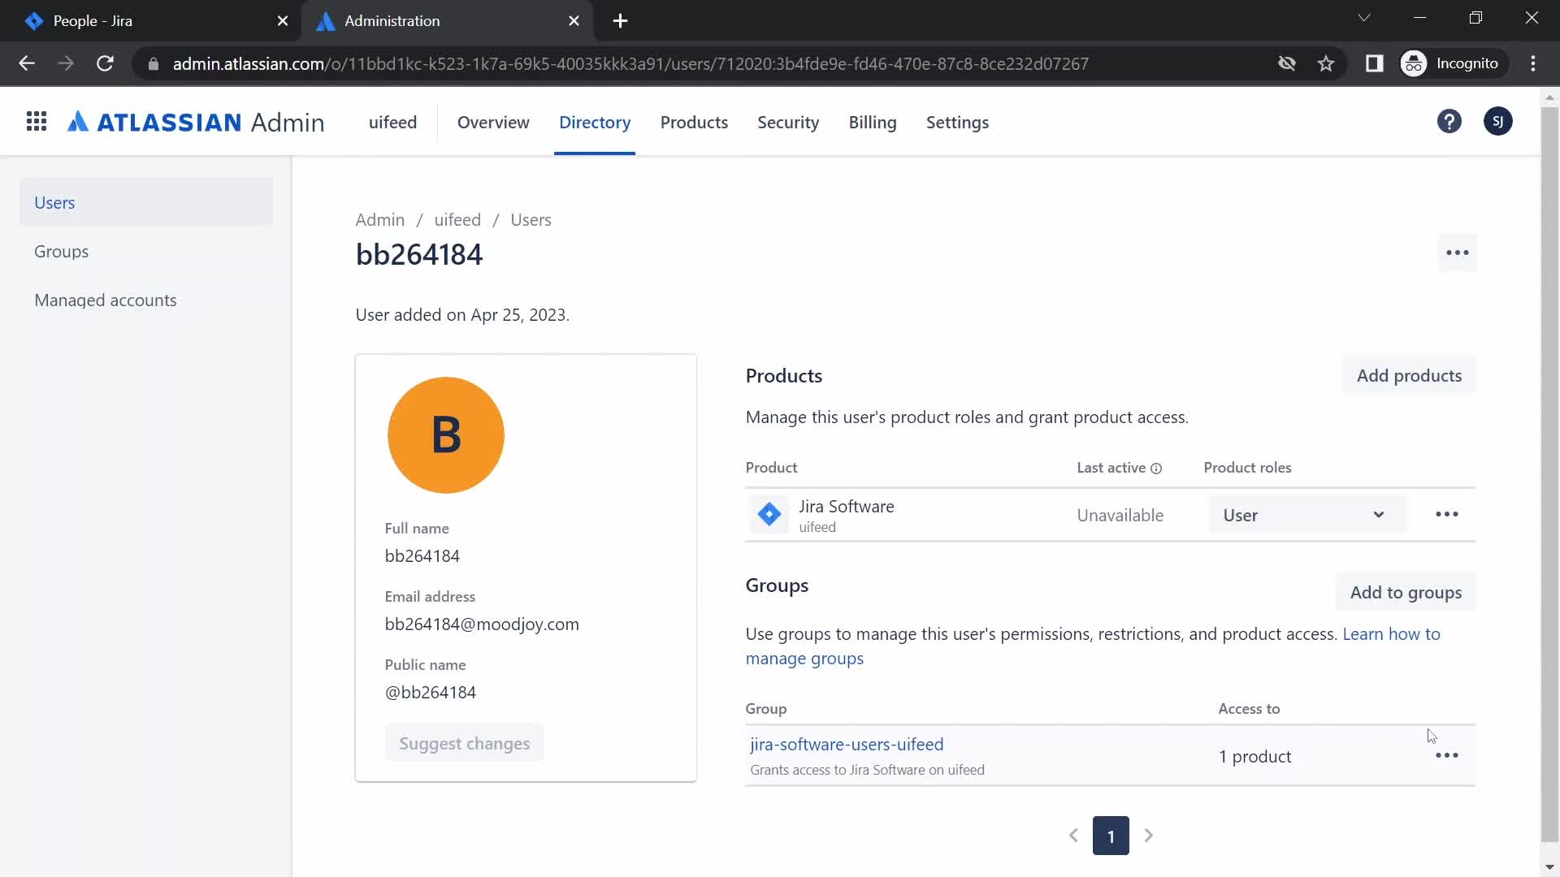Open the tab search dropdown arrow
The height and width of the screenshot is (877, 1560).
click(x=1364, y=18)
